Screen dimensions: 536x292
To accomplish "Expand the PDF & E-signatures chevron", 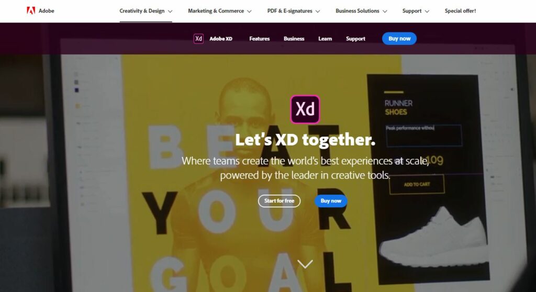I will (x=318, y=12).
